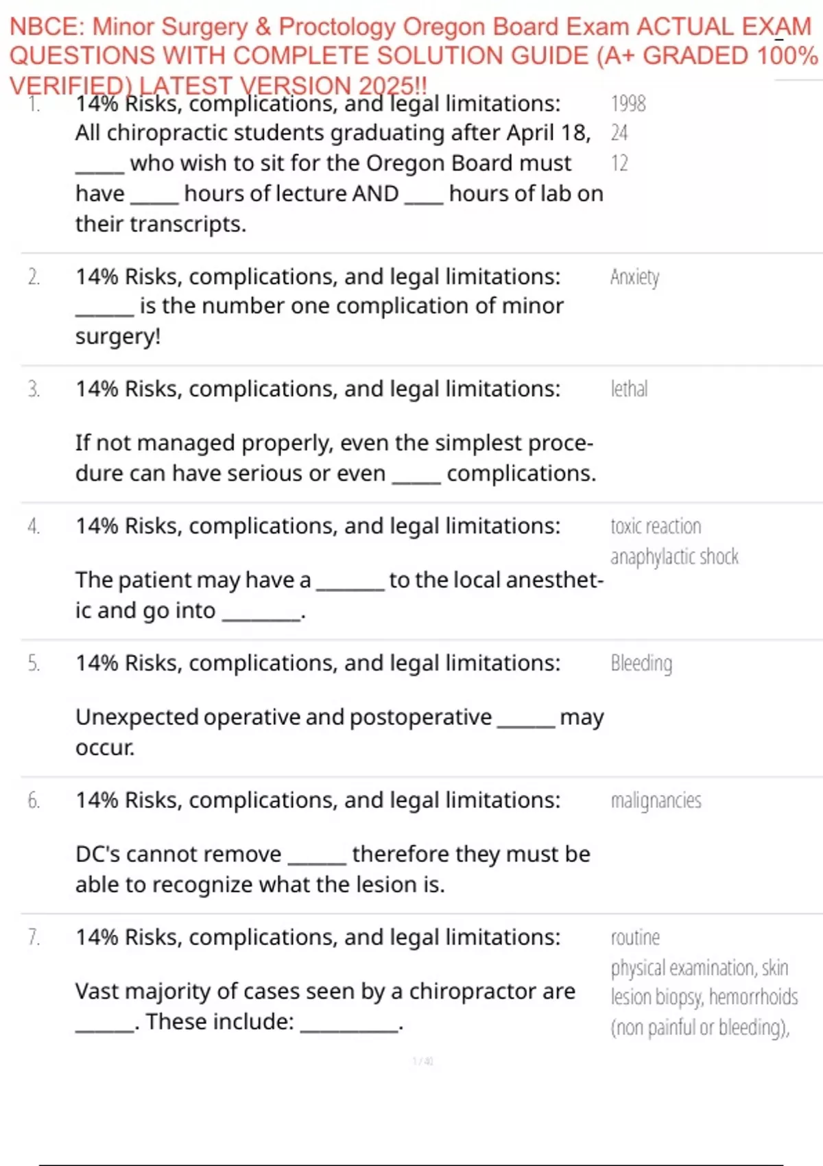The image size is (823, 1166).
Task: Click the "routine" answer text
Action: [635, 938]
